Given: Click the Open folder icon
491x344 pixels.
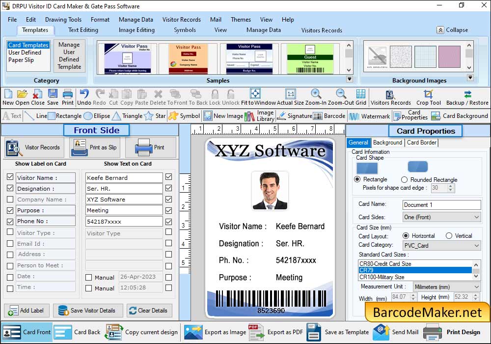Looking at the screenshot, I should (x=22, y=94).
